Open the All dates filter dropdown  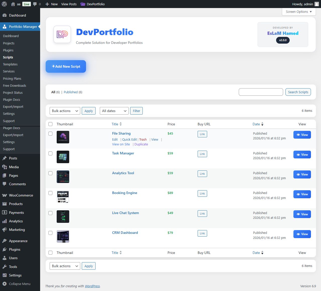pos(114,111)
